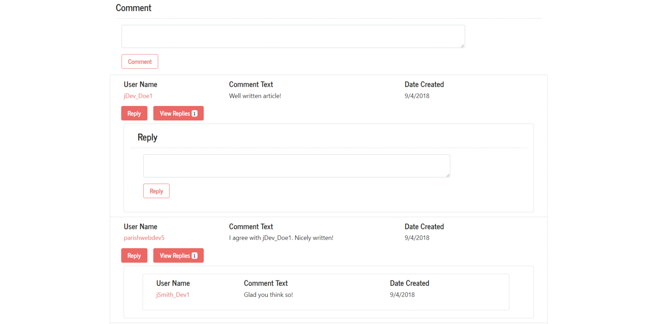Click the red Reply button under jDev_Doe1's comment

[x=134, y=113]
